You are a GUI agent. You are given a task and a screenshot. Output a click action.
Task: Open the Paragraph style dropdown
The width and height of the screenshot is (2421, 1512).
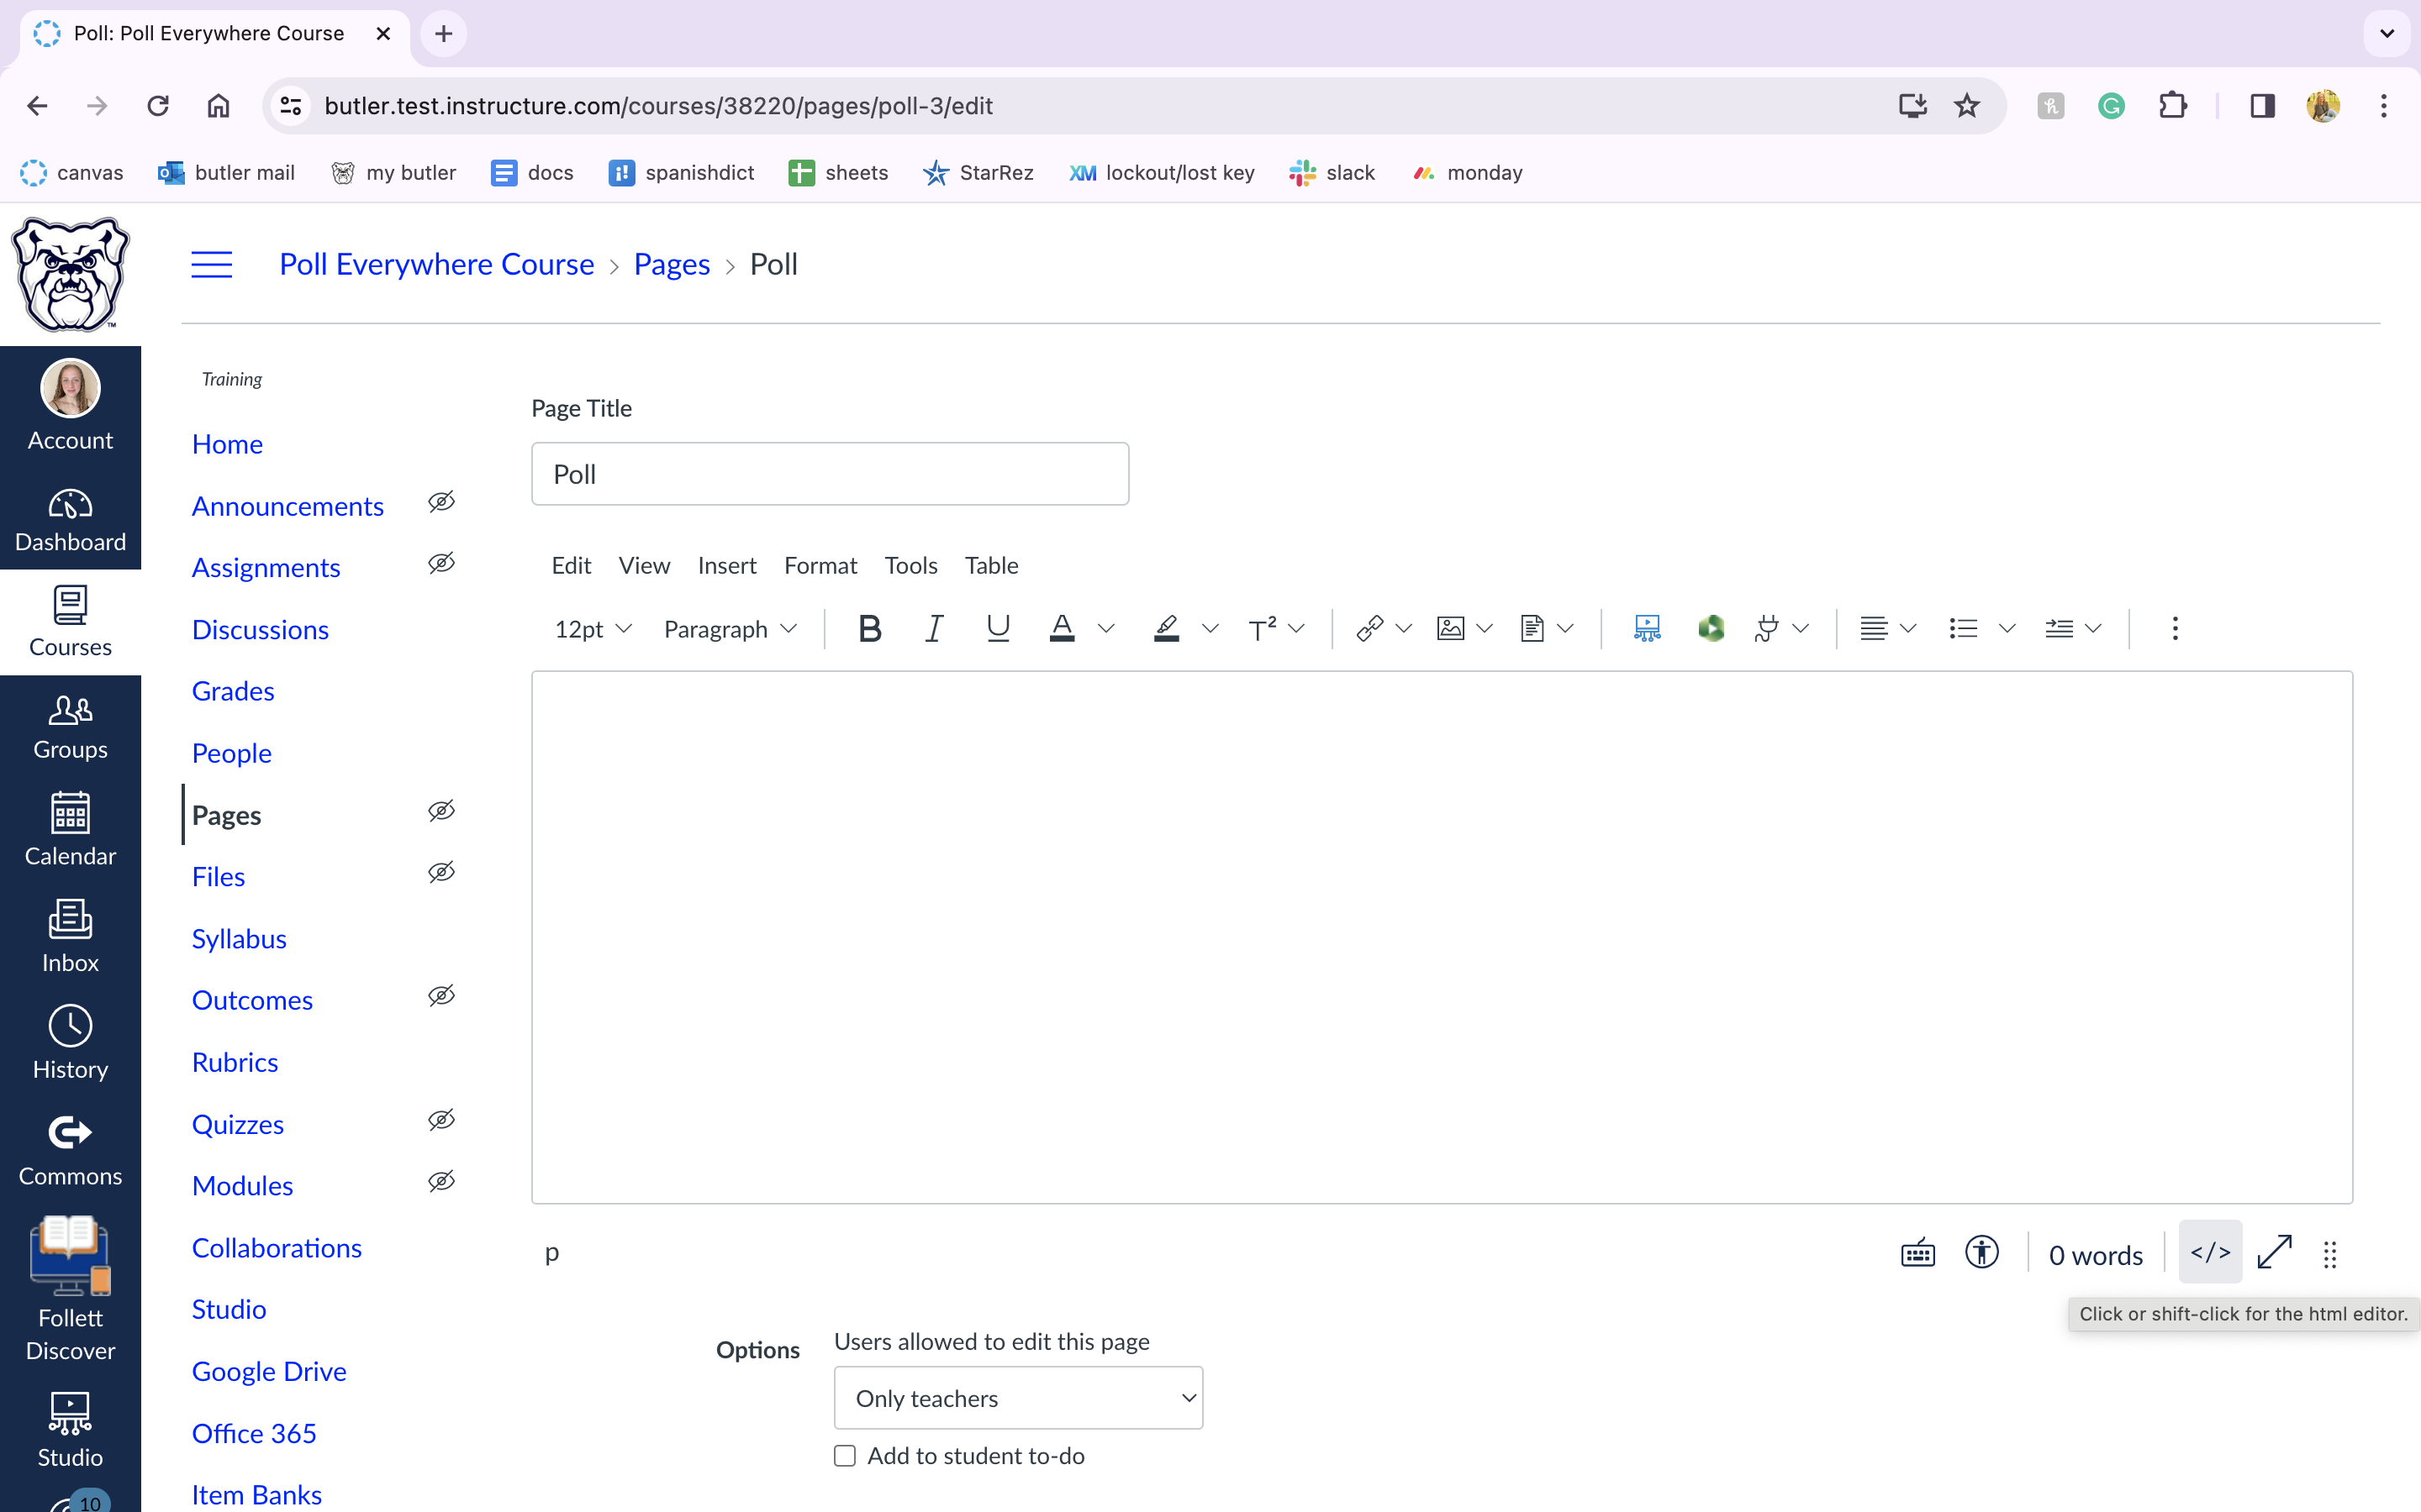point(731,629)
